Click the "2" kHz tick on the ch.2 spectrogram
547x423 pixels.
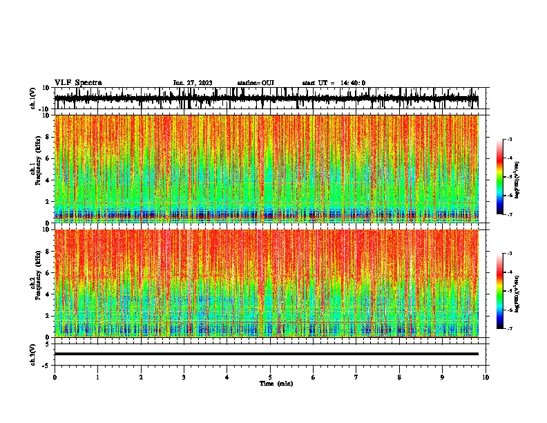click(x=48, y=315)
